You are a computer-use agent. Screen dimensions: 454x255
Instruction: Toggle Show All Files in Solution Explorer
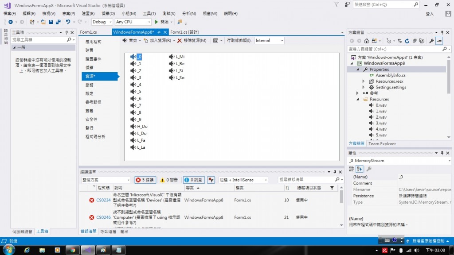422,41
